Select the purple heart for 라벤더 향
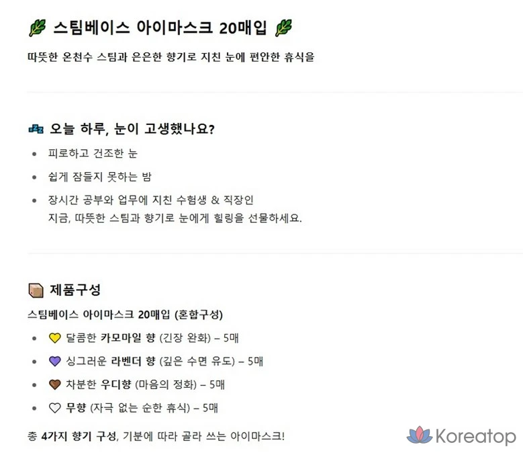Screen dimensions: 523x453 (55, 361)
